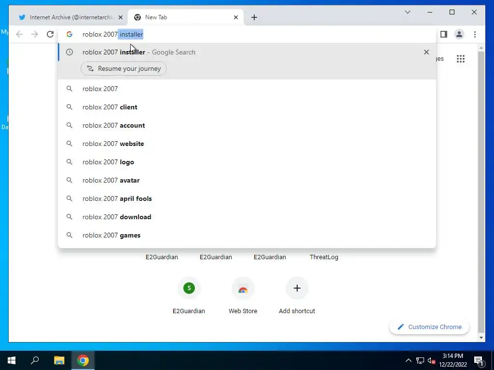The height and width of the screenshot is (370, 494).
Task: Open the notification center icon
Action: [479, 360]
